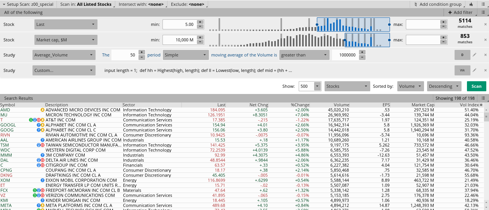Click the Wk aggregation button for Custom study

coord(462,70)
